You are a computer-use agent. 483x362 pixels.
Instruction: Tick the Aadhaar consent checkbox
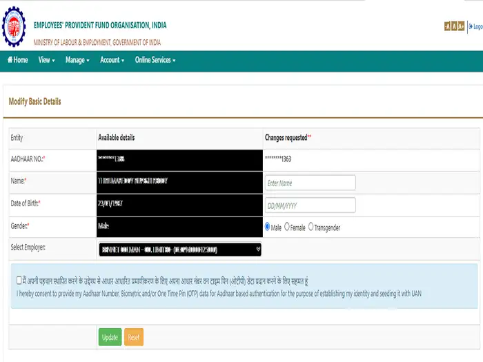point(19,281)
